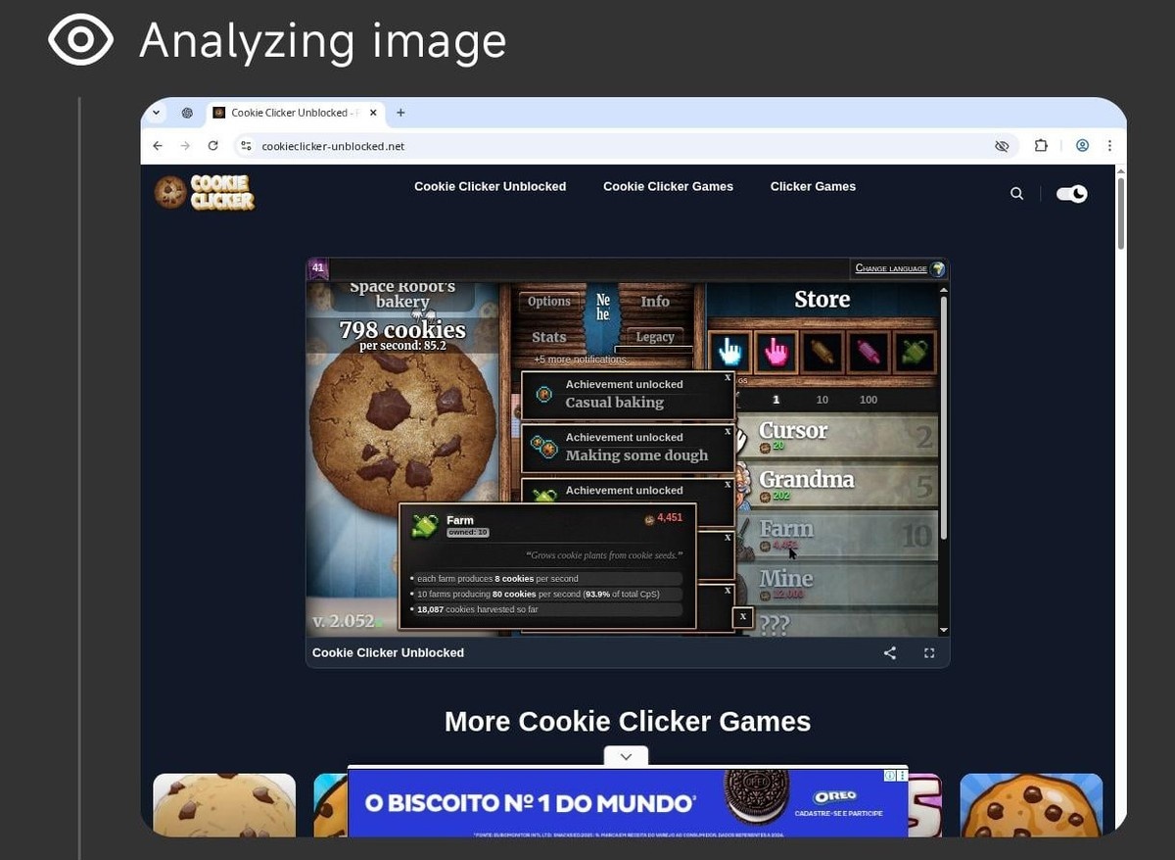Screen dimensions: 1175x860
Task: Open the Cookie Clicker Games menu
Action: [668, 186]
